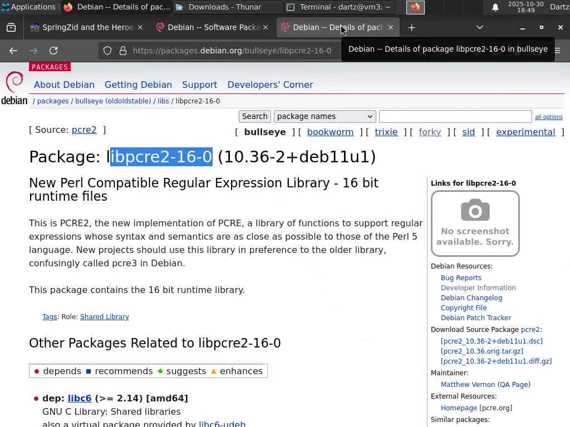
Task: Open the system notifications bell
Action: click(495, 7)
